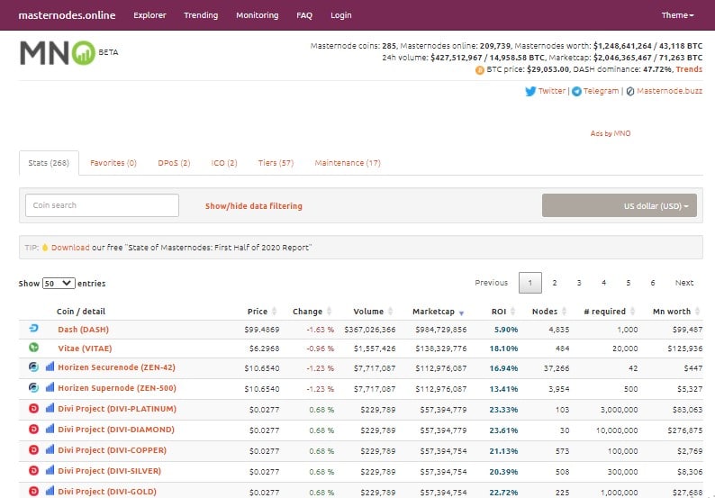The image size is (715, 498).
Task: Click the masternodes.online brand link
Action: 67,15
